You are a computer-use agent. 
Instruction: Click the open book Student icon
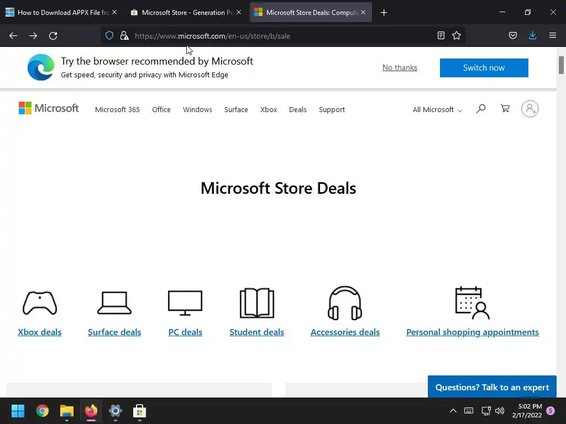(x=256, y=303)
